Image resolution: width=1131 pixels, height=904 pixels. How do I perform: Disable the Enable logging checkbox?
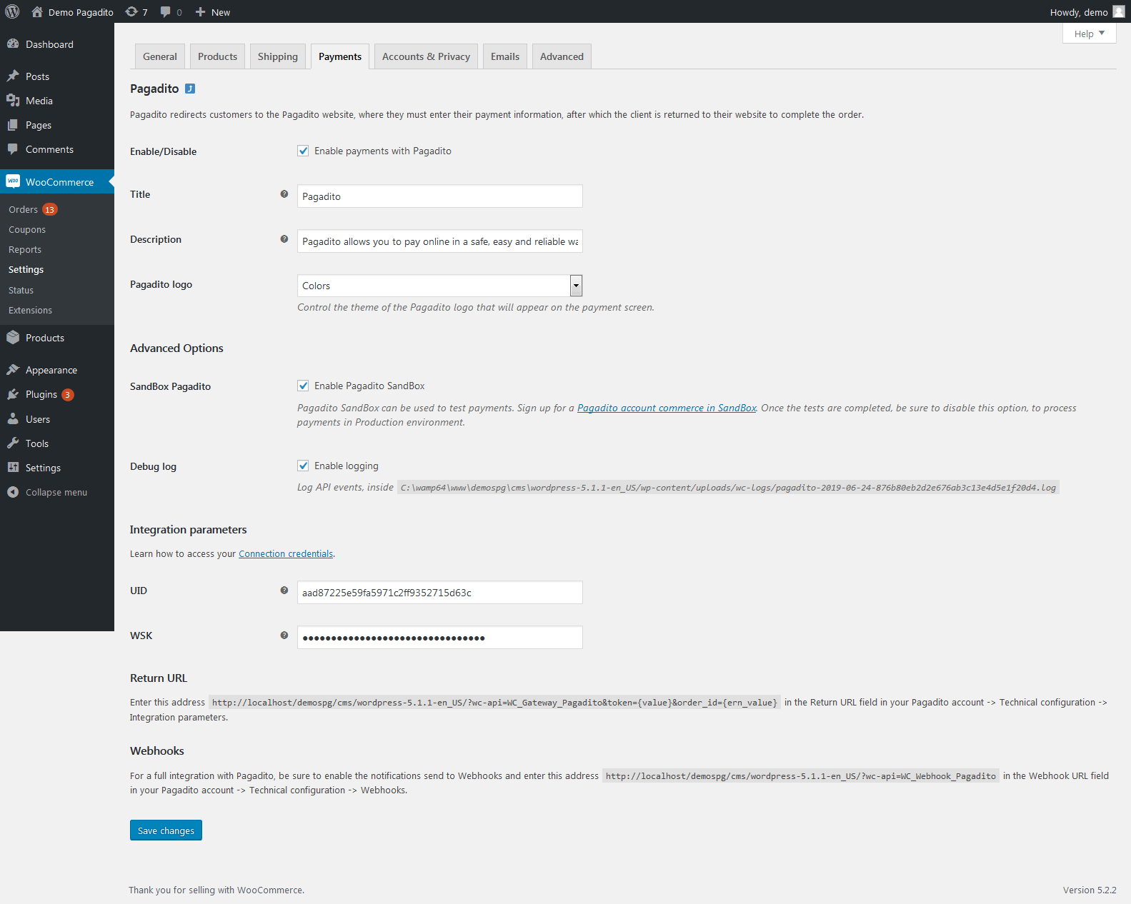coord(303,466)
